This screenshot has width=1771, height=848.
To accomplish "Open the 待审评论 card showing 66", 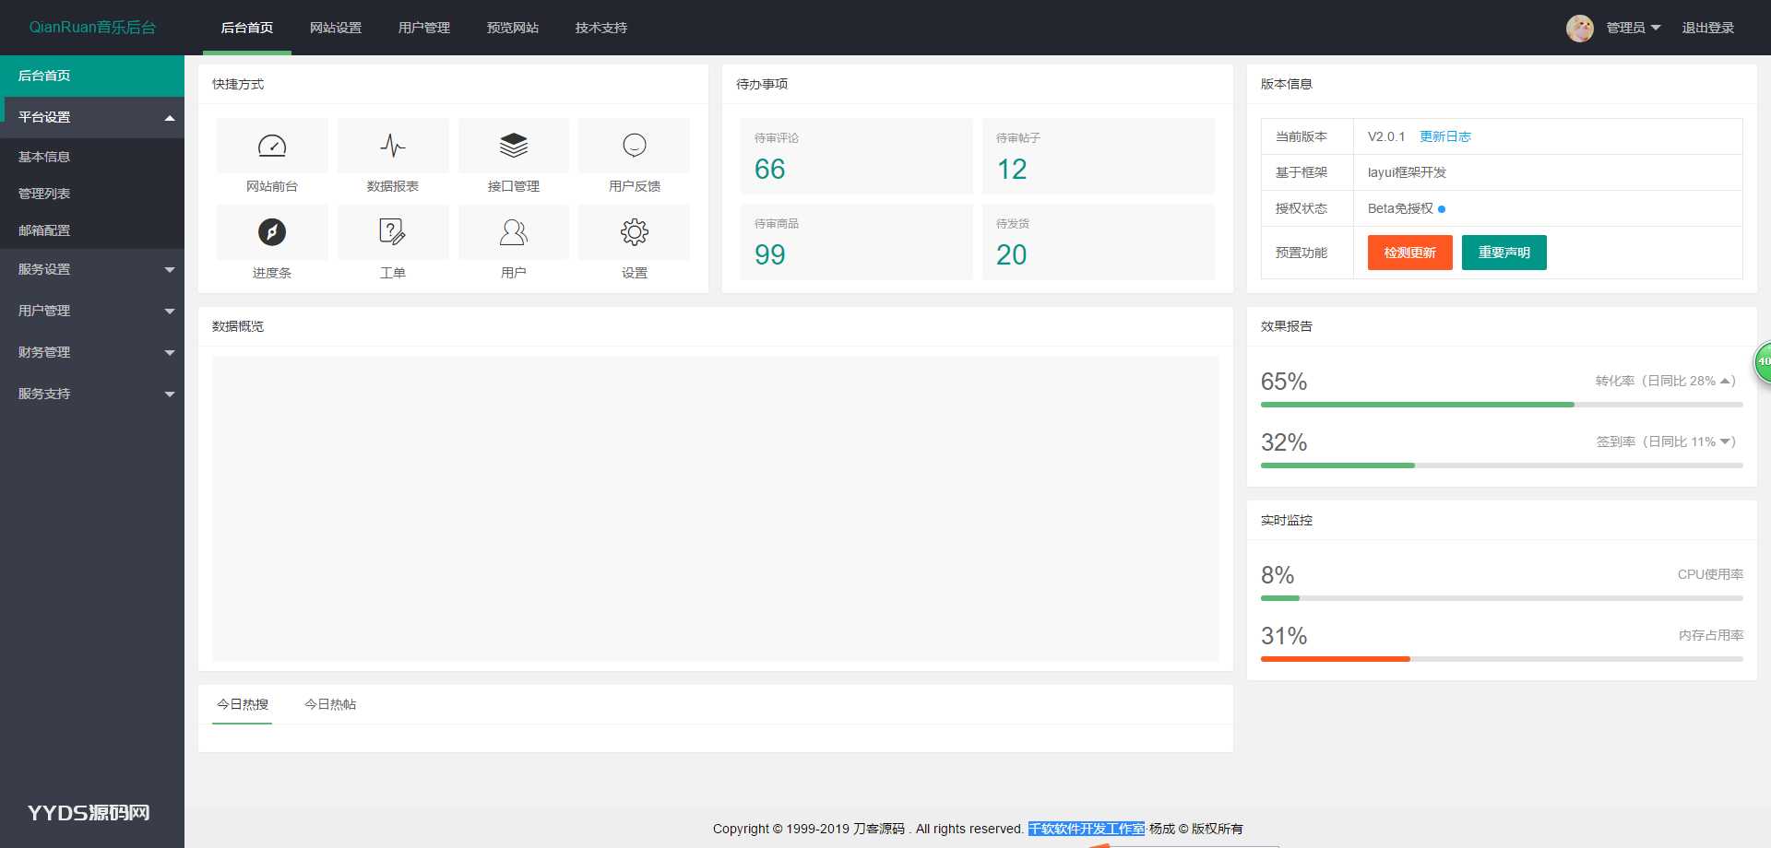I will pos(856,156).
